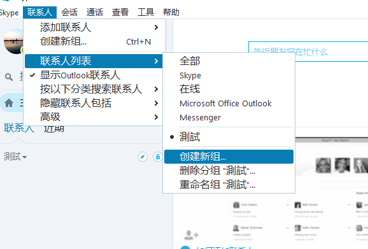Open the Skype menu in menu bar
Image resolution: width=368 pixels, height=249 pixels.
click(x=9, y=13)
